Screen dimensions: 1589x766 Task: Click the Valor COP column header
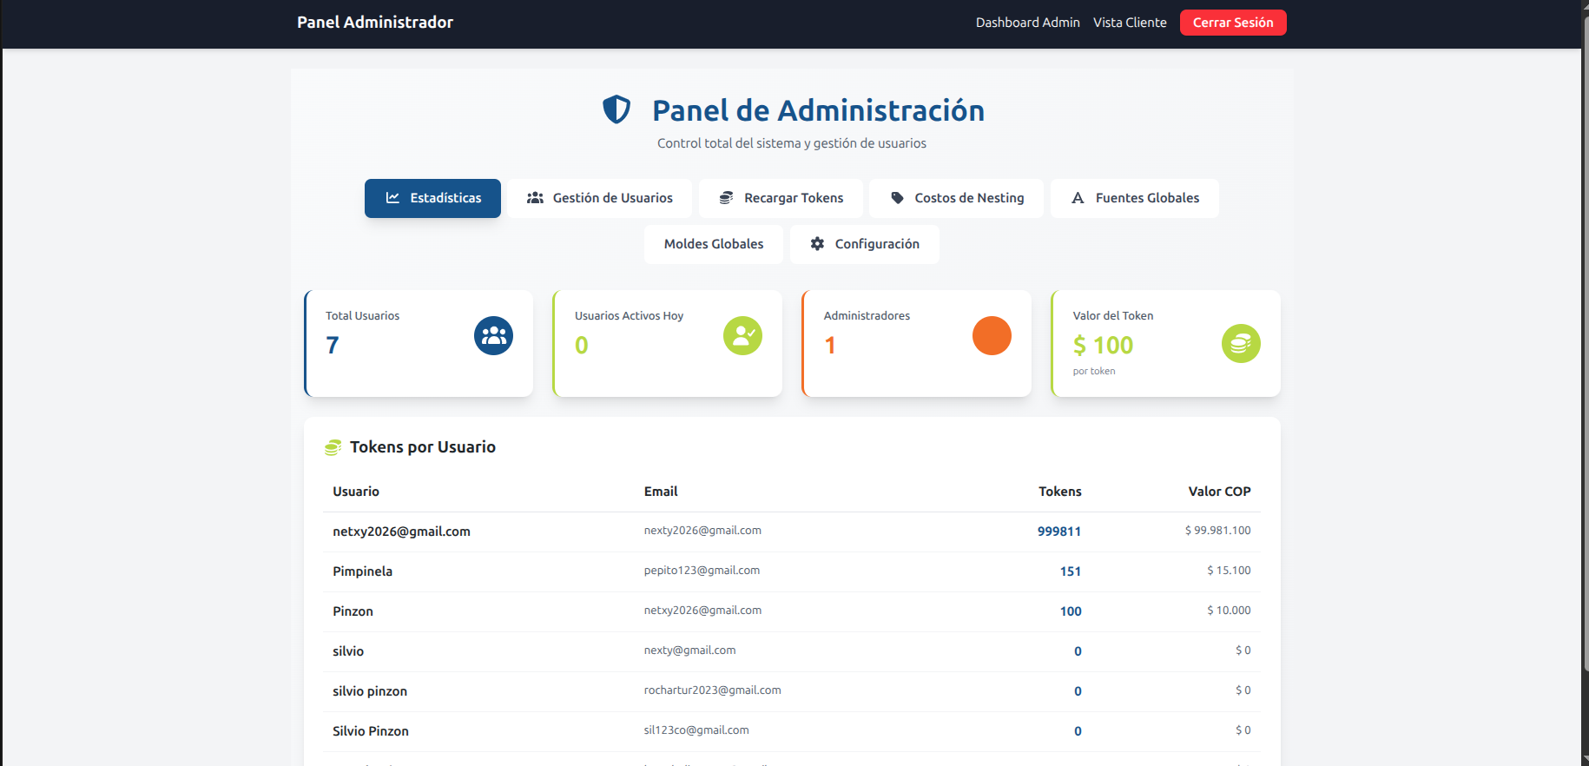[x=1219, y=492]
